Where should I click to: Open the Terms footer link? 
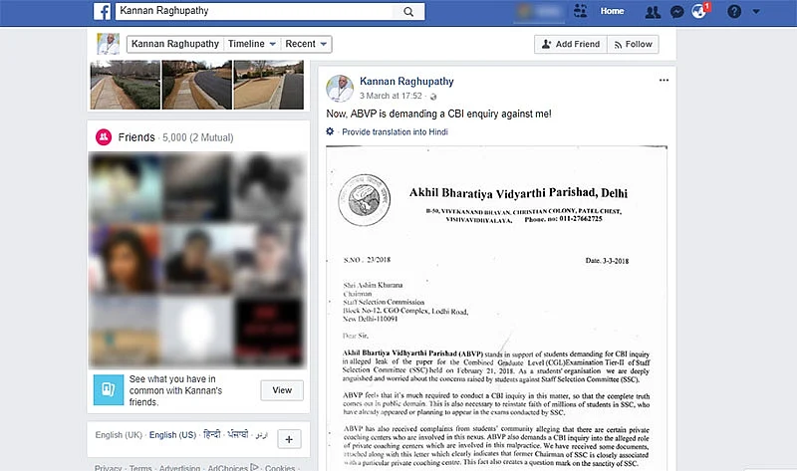click(140, 467)
